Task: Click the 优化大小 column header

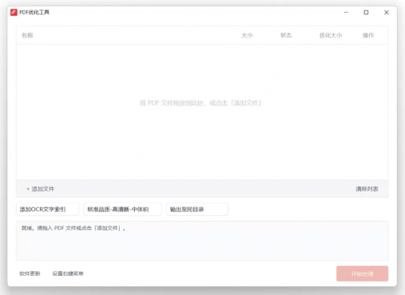Action: pyautogui.click(x=331, y=35)
